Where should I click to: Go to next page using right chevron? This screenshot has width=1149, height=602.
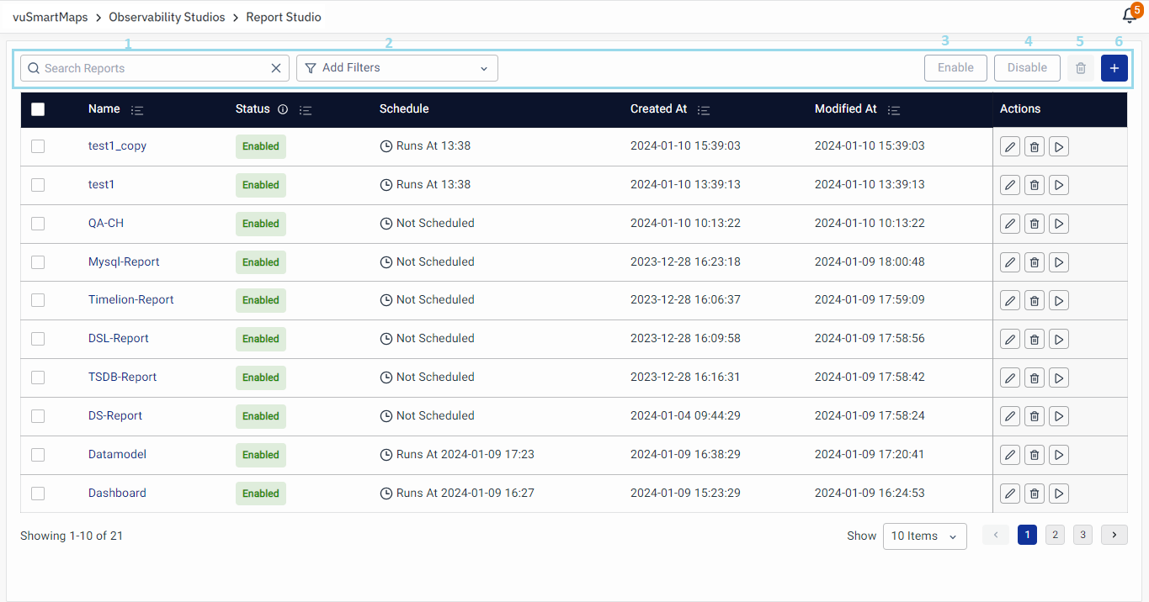[x=1114, y=535]
